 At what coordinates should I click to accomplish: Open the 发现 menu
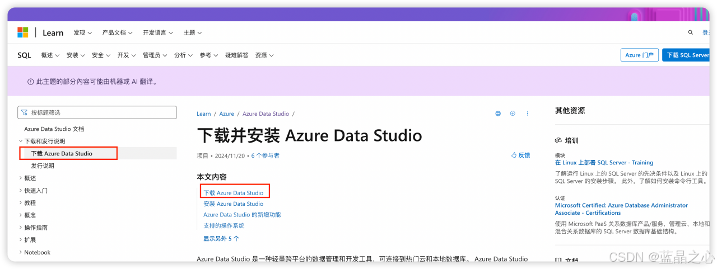[x=82, y=32]
